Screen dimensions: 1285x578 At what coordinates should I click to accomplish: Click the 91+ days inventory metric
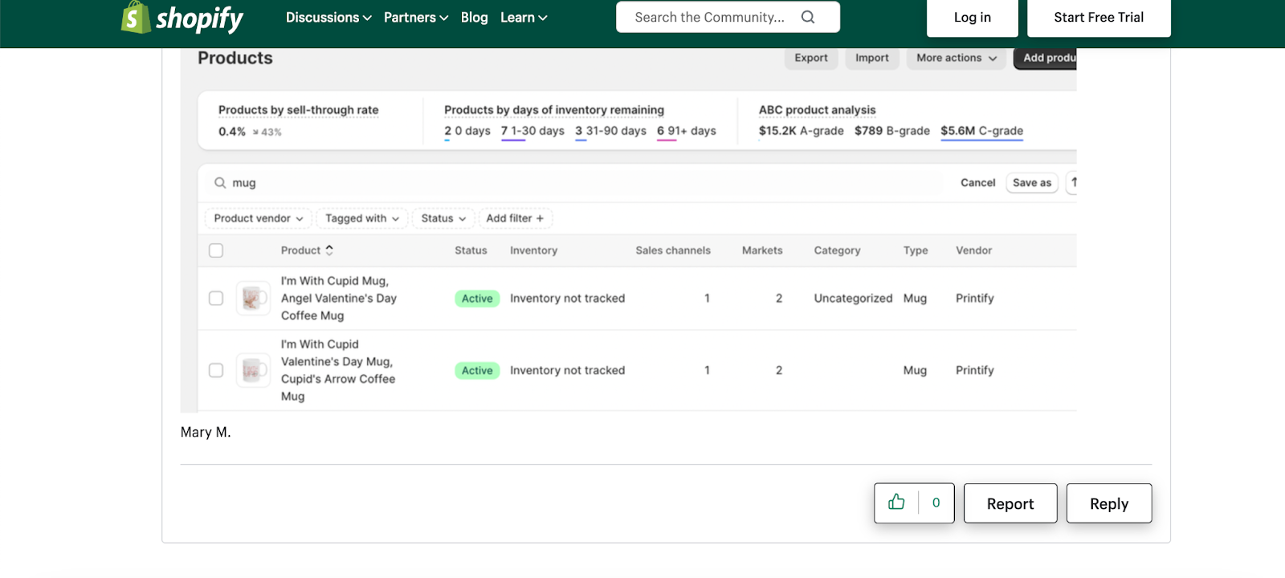point(687,131)
